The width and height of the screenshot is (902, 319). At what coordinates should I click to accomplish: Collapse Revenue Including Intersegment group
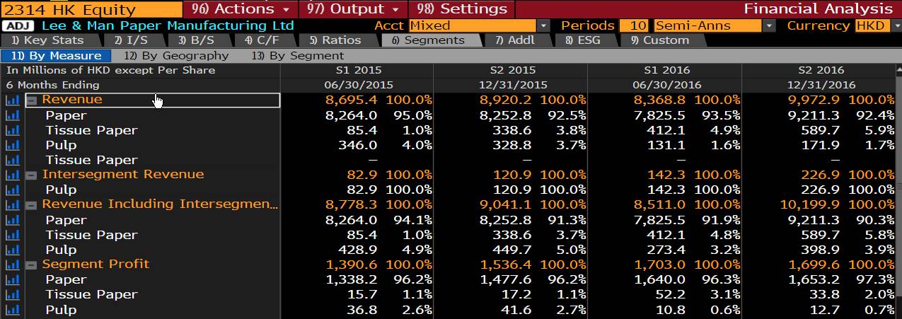pos(32,205)
